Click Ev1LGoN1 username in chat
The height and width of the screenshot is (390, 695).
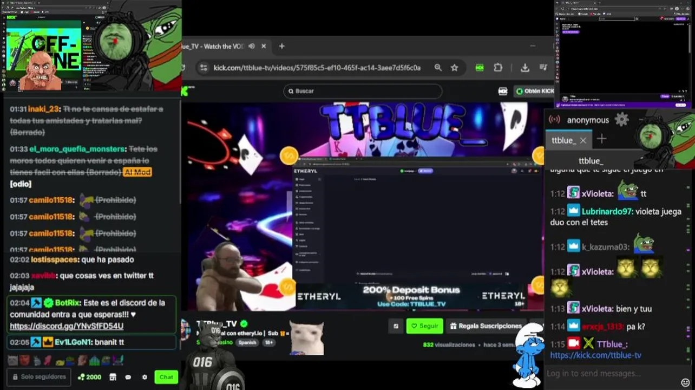click(73, 342)
